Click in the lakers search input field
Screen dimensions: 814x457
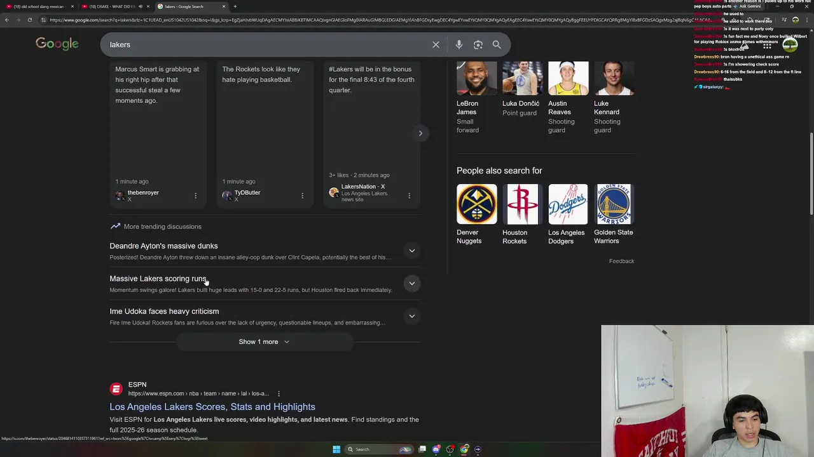click(264, 44)
